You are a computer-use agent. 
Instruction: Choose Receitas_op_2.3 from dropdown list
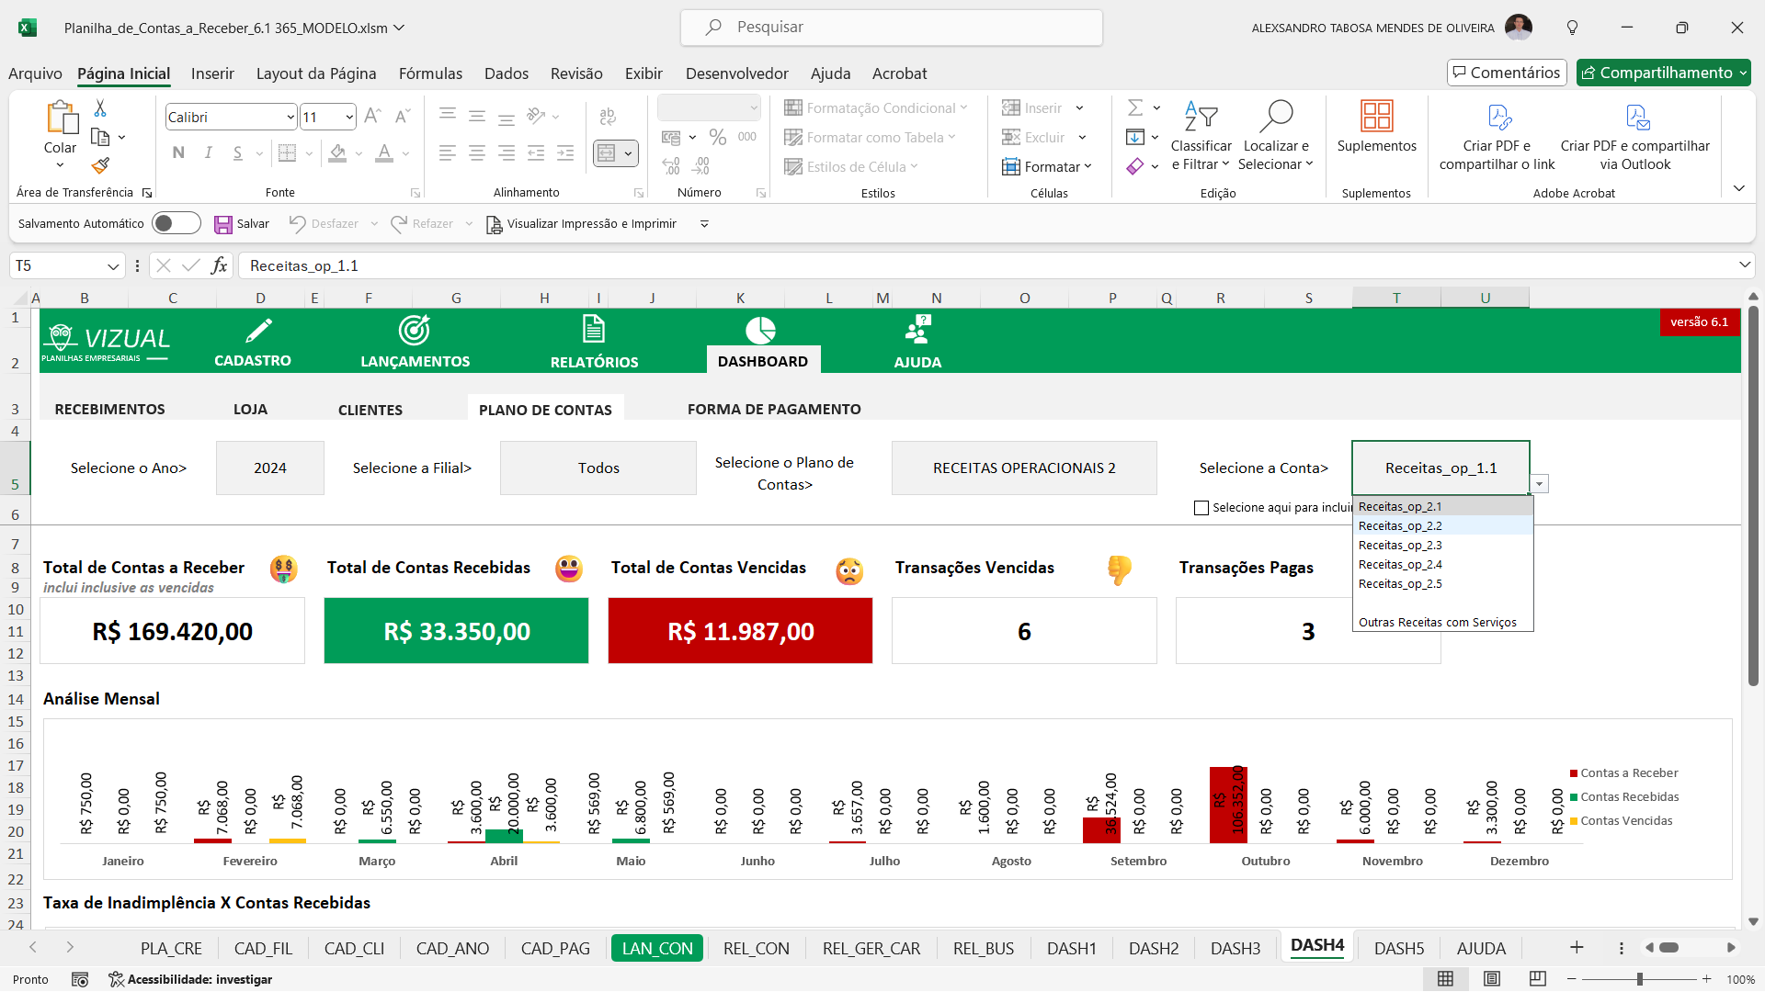(1400, 546)
